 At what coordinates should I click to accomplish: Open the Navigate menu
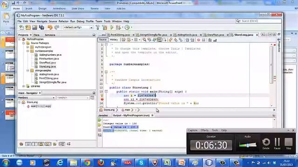(x=42, y=21)
